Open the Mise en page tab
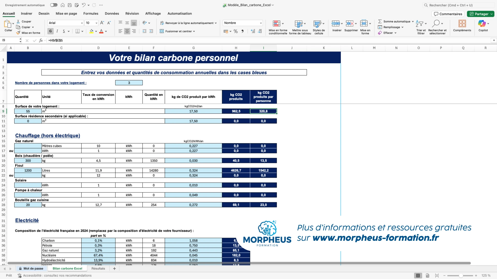 [66, 13]
